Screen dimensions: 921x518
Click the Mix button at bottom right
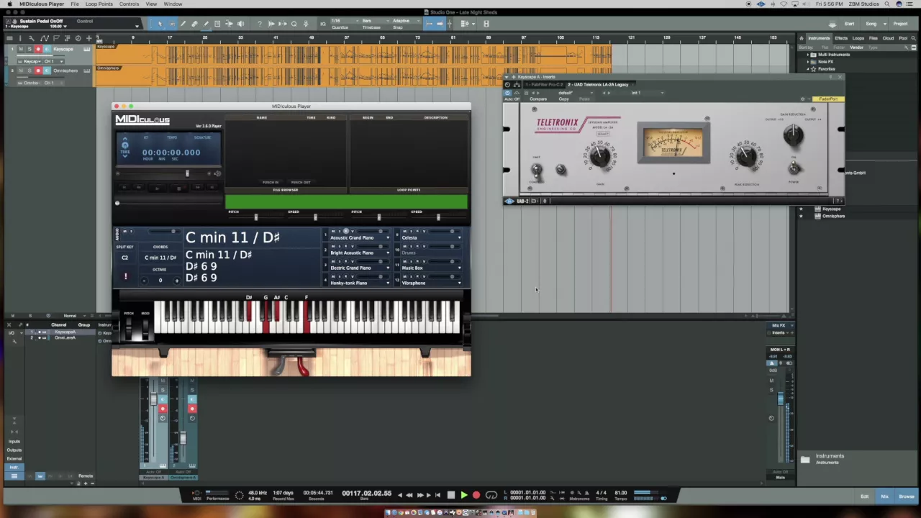(x=884, y=496)
